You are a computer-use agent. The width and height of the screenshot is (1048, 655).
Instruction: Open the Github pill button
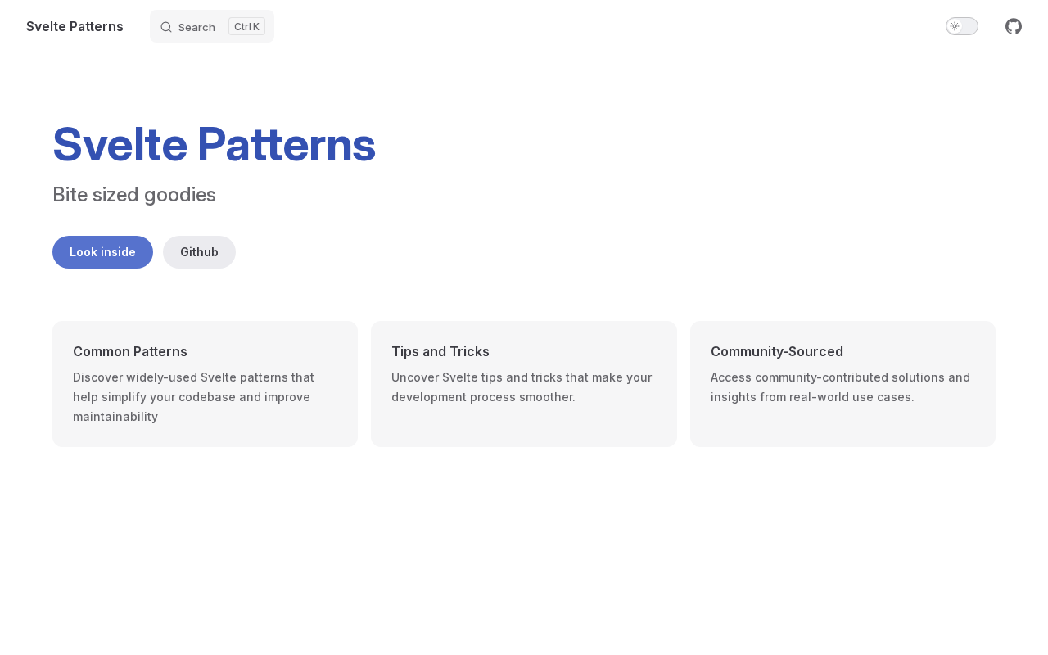pos(199,252)
